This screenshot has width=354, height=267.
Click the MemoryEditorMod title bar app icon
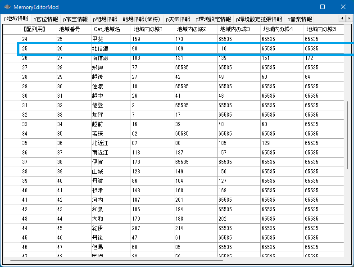7,7
